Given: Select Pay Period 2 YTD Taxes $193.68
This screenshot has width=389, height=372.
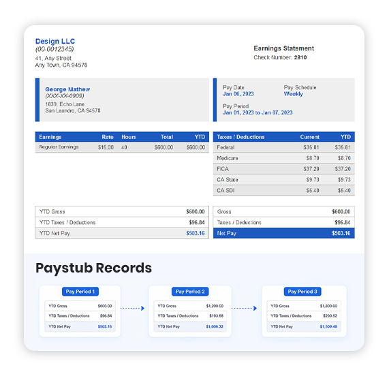Looking at the screenshot, I should tap(216, 316).
